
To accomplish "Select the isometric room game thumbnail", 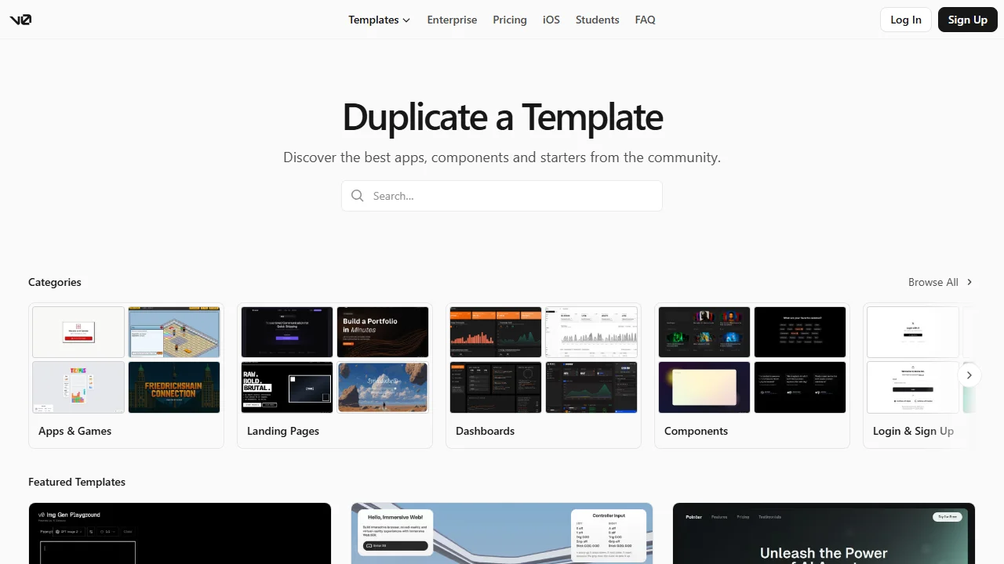I will click(174, 332).
